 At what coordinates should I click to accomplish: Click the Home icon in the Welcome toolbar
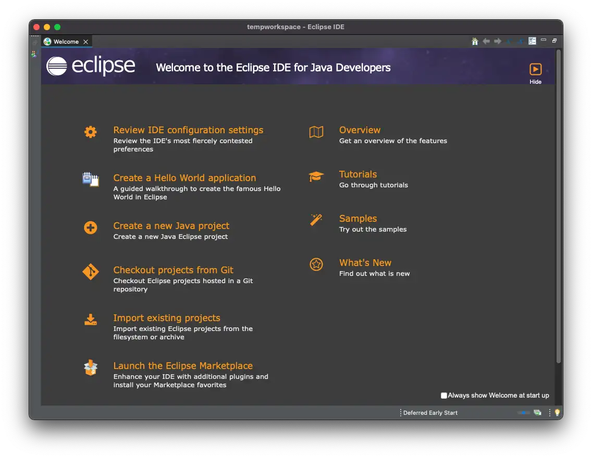tap(475, 41)
